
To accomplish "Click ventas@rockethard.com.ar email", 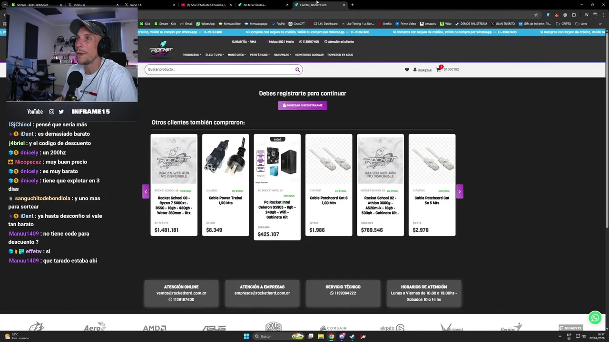I will pos(181,293).
